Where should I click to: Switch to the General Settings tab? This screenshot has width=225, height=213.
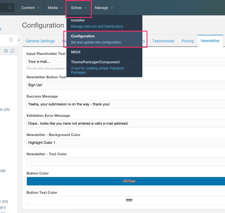(40, 41)
